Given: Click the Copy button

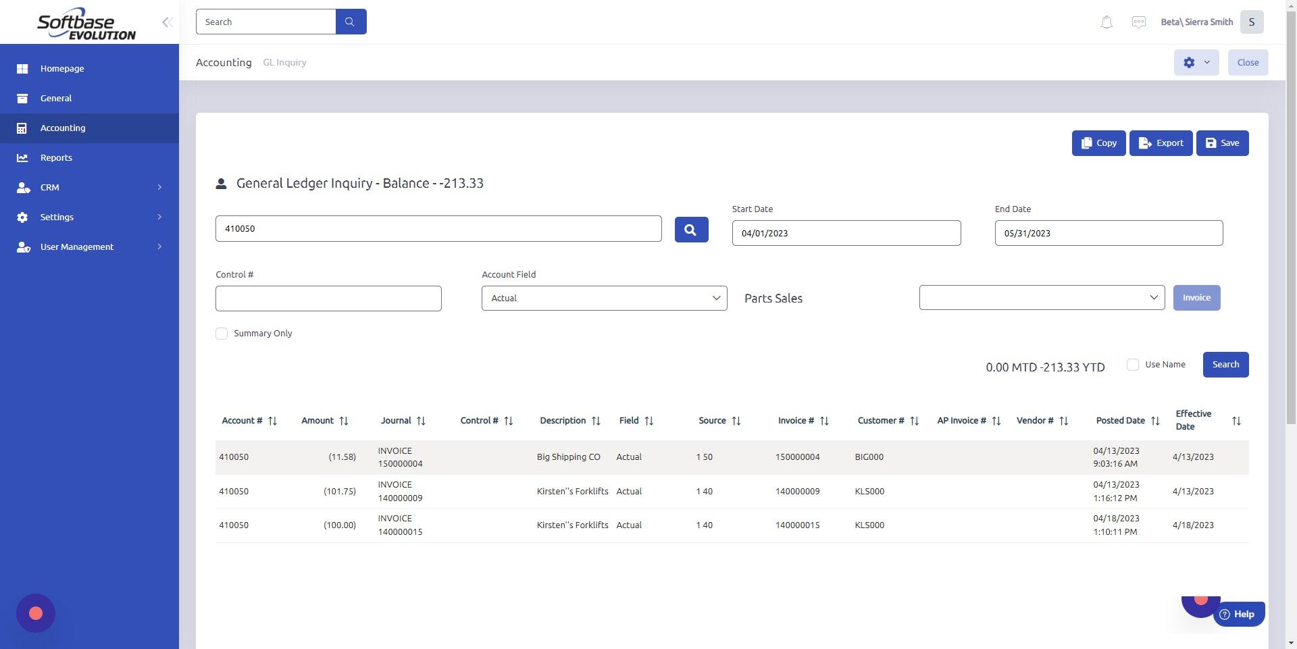Looking at the screenshot, I should (x=1098, y=143).
